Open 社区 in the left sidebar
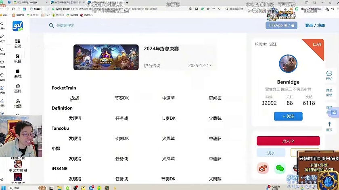339x190 pixels. click(x=18, y=58)
